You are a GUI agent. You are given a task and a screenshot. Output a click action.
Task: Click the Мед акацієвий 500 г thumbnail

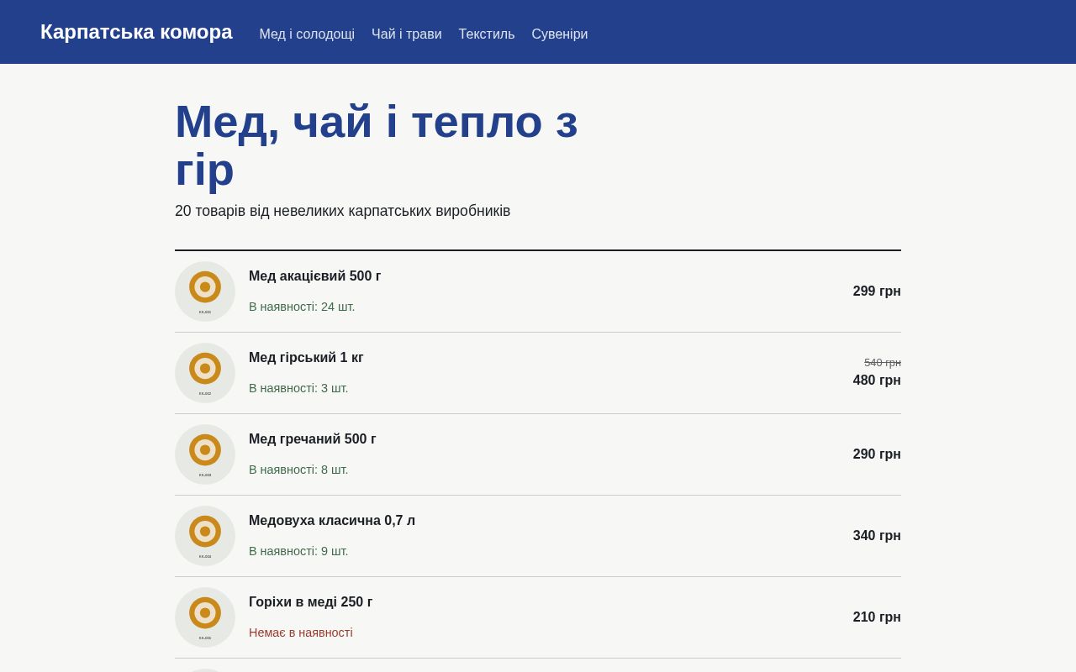coord(205,291)
